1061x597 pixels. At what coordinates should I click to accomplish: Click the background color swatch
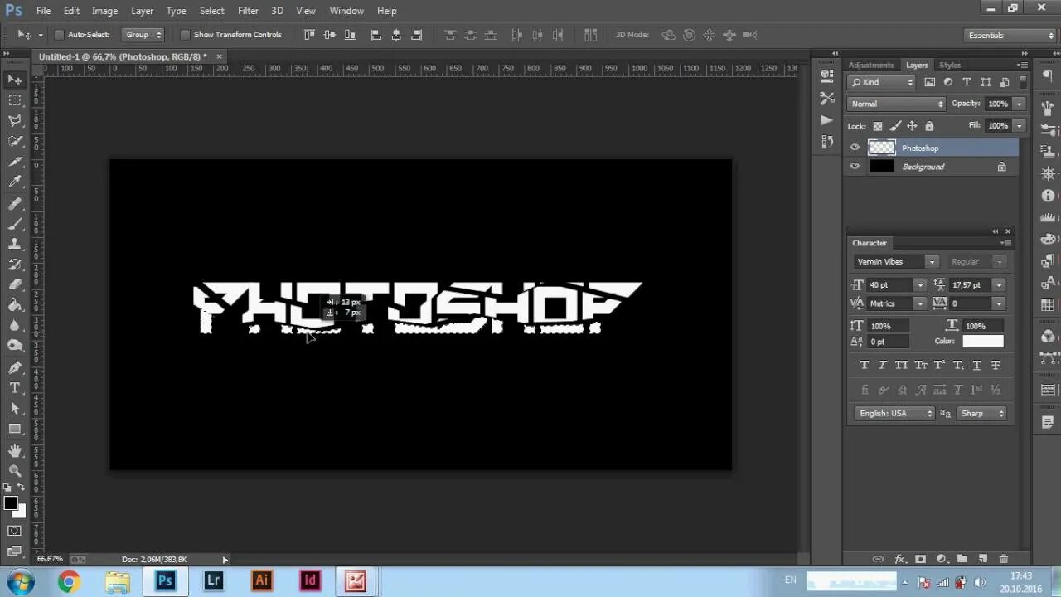(x=21, y=513)
